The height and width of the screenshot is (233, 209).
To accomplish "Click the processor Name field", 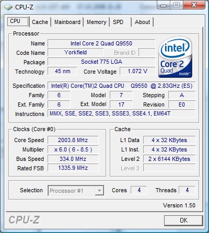I will coord(101,43).
